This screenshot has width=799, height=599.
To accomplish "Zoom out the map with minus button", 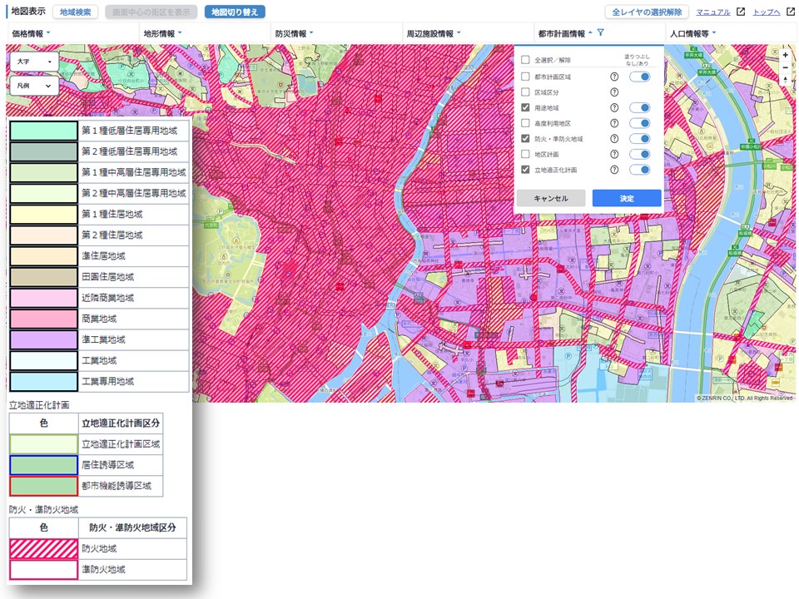I will click(x=785, y=68).
